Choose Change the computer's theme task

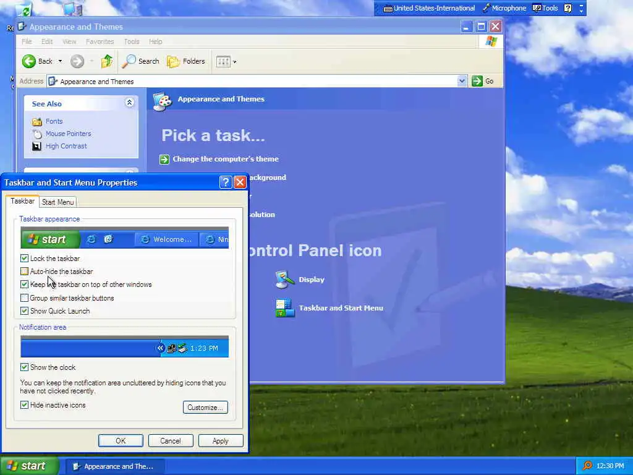226,159
